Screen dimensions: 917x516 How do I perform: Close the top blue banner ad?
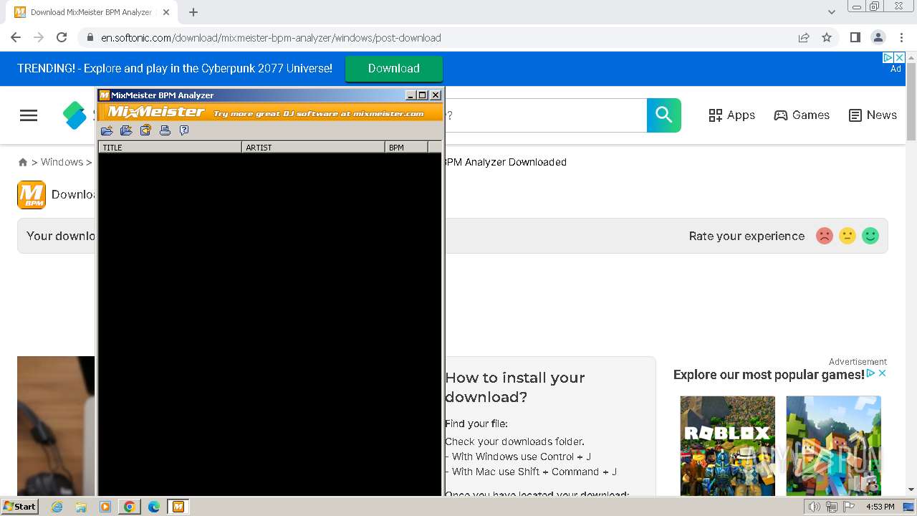pyautogui.click(x=900, y=57)
